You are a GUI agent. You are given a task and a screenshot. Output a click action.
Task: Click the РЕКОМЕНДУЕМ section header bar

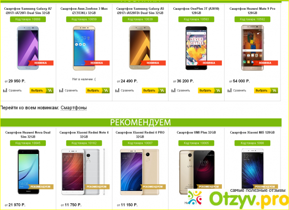(x=141, y=123)
